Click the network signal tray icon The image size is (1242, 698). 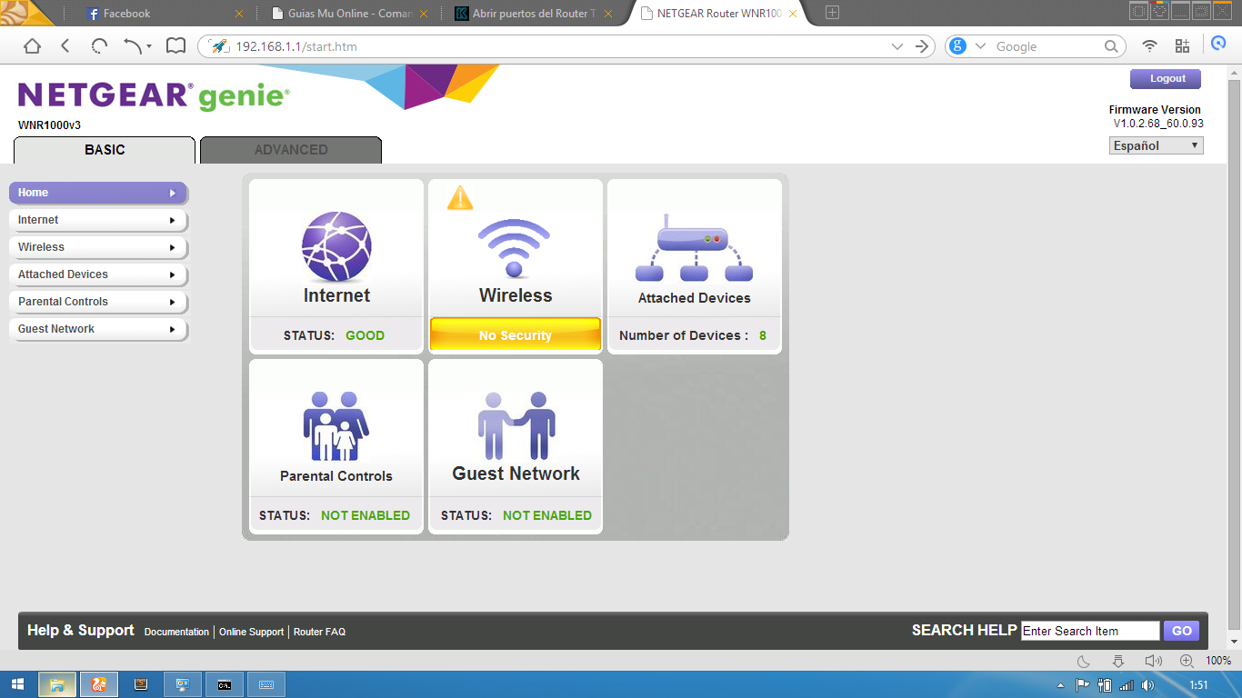coord(1127,685)
